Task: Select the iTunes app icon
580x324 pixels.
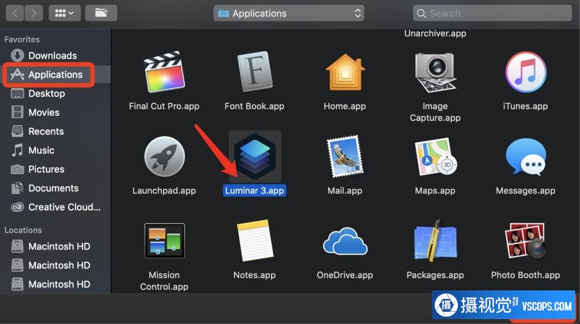Action: pos(526,72)
